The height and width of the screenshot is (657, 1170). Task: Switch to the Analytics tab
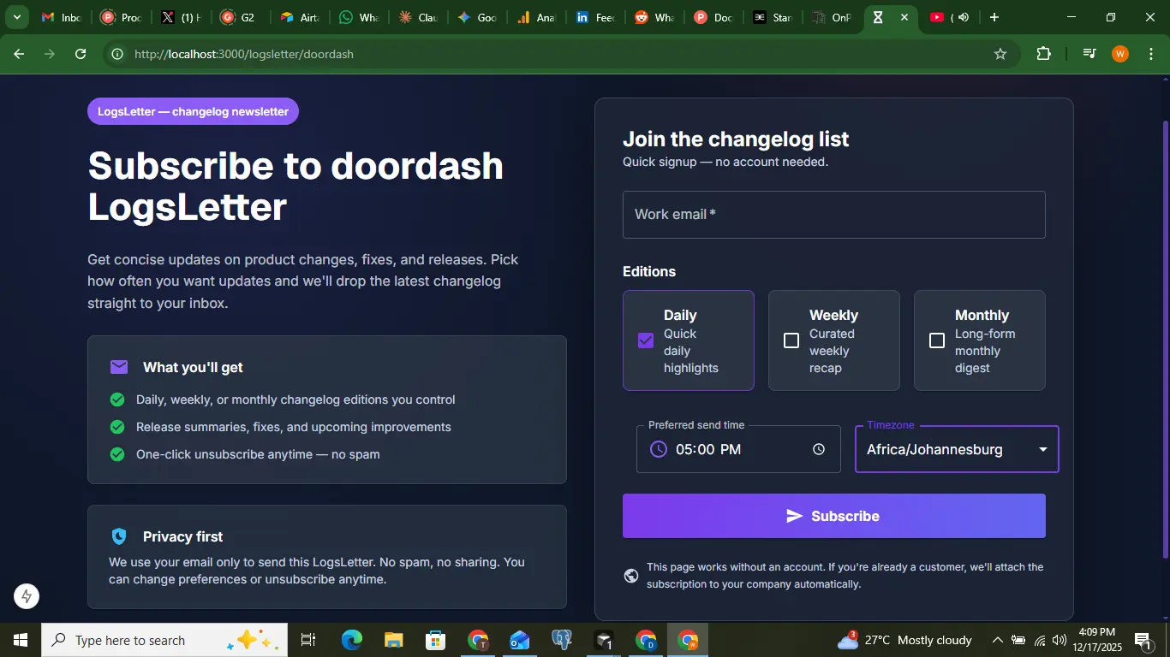point(536,17)
